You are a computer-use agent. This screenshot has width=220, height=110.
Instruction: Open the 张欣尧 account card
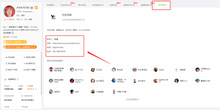click(x=119, y=70)
